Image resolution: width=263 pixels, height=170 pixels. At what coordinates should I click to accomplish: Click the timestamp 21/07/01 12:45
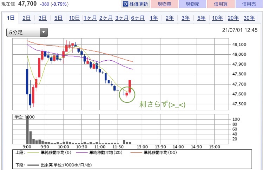tap(240, 30)
